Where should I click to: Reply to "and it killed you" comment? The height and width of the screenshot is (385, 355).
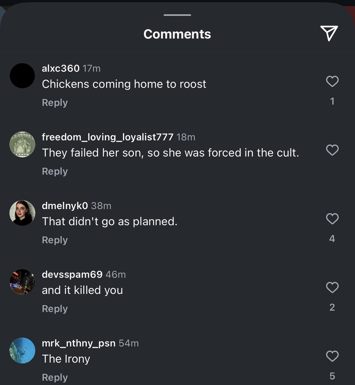[55, 309]
